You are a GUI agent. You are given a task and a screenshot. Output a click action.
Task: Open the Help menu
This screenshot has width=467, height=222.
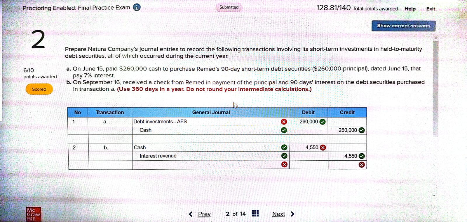coord(410,9)
